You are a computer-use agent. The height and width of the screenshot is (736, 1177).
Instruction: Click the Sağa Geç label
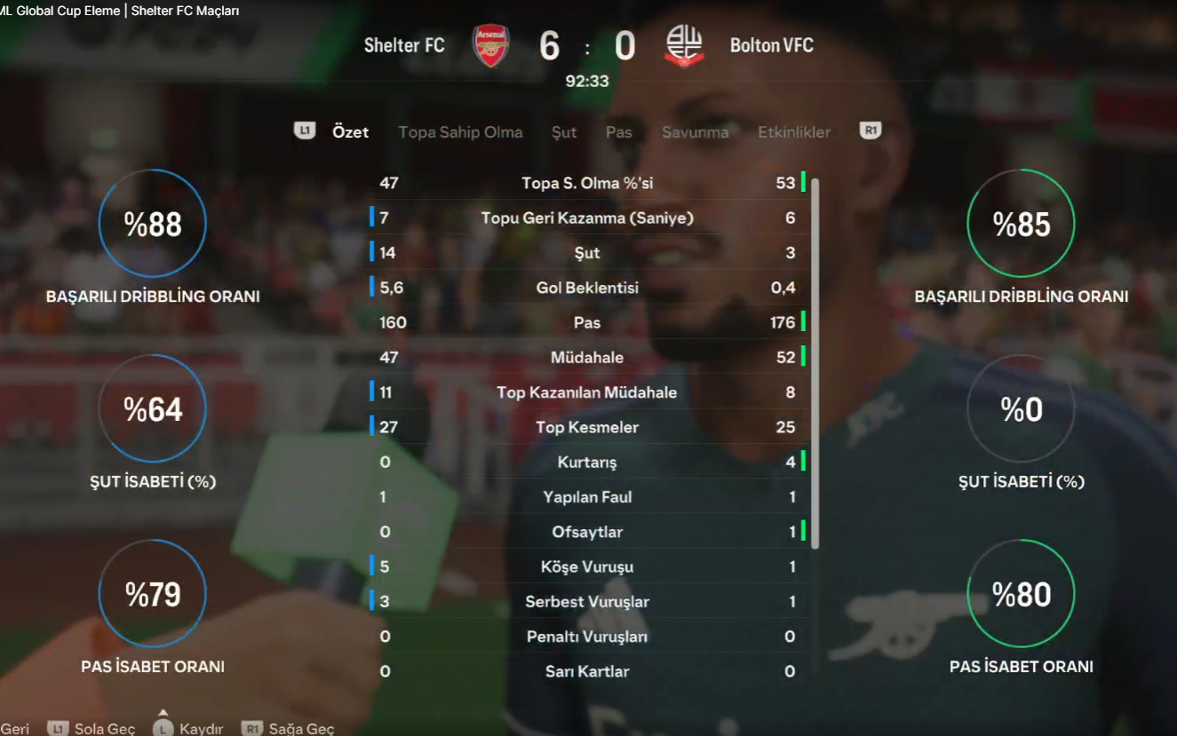tap(301, 729)
